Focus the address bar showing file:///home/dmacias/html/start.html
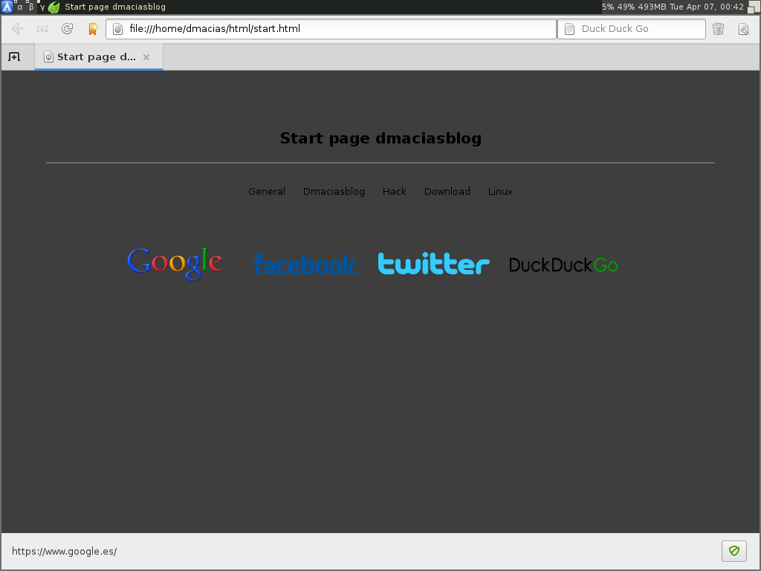The width and height of the screenshot is (761, 571). (331, 29)
